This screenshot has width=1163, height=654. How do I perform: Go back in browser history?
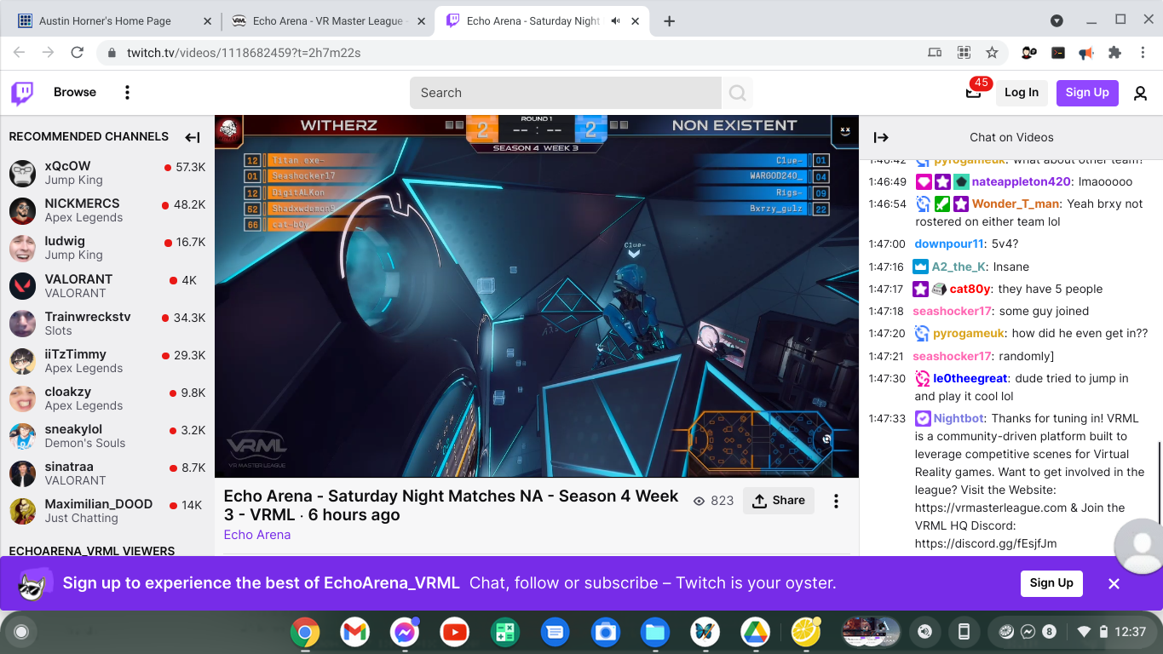(x=20, y=53)
